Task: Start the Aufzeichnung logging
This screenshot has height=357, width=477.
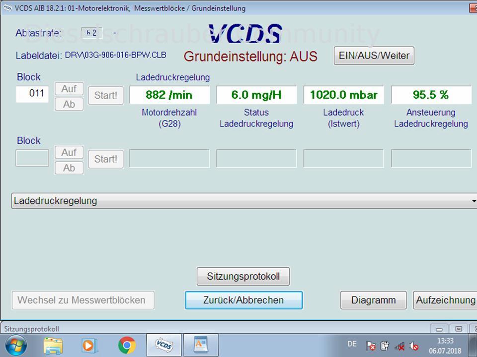Action: pyautogui.click(x=445, y=300)
